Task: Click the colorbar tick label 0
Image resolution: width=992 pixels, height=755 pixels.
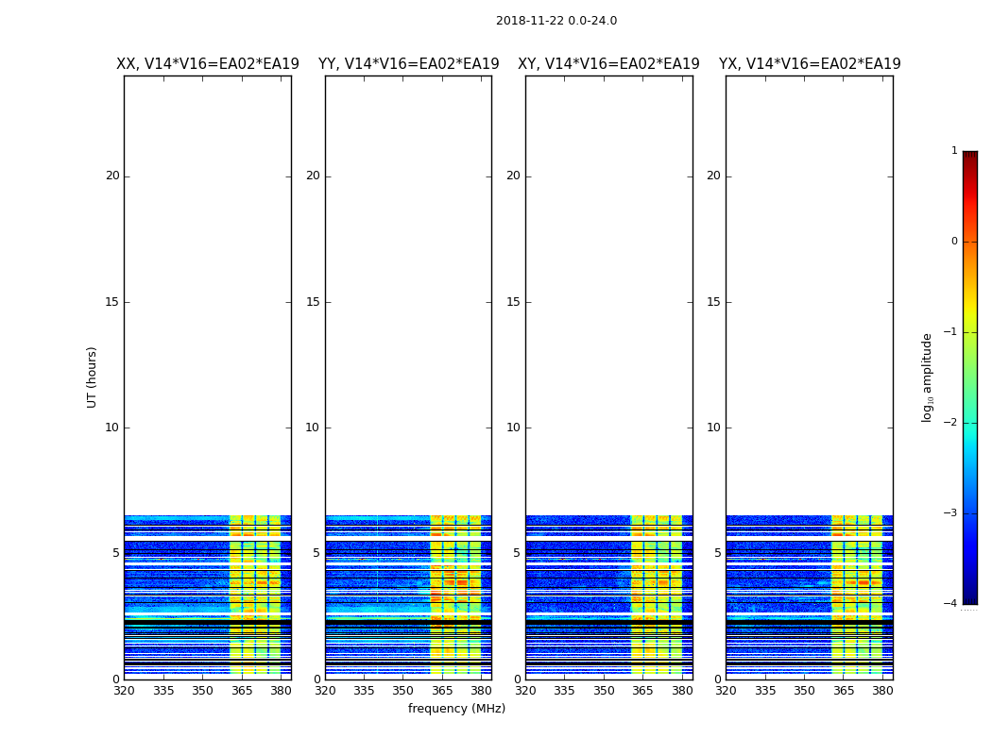Action: 954,242
